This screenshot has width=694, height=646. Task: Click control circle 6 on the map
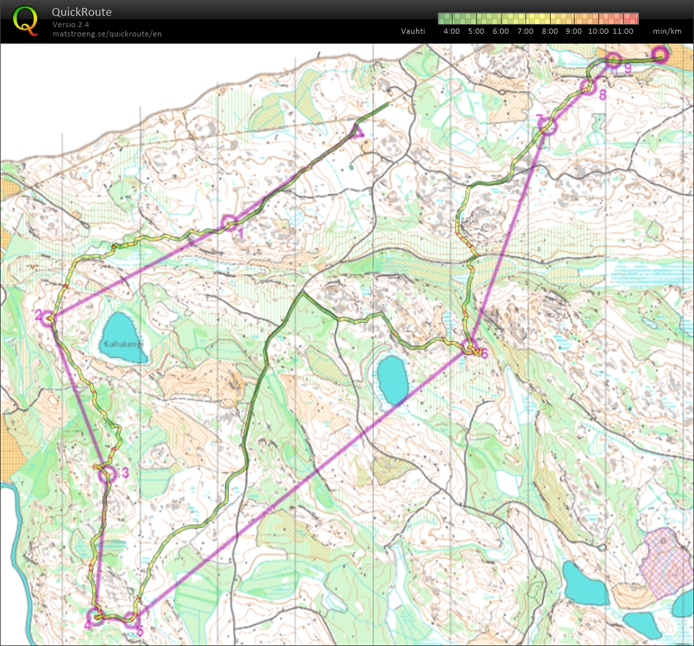472,347
